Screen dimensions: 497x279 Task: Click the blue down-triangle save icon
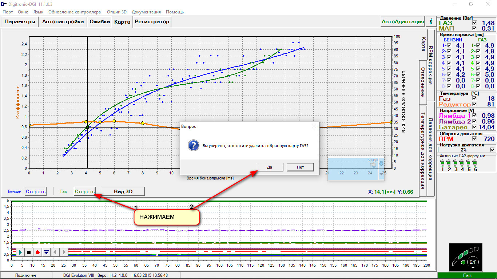pos(46,252)
